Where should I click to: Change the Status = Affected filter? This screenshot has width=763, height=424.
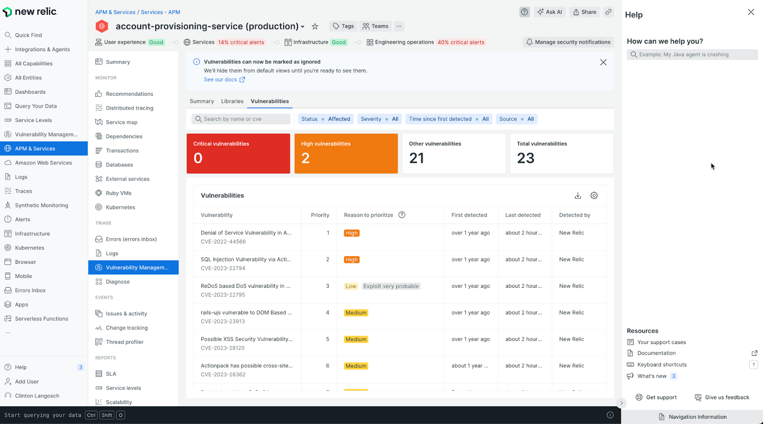pyautogui.click(x=326, y=119)
